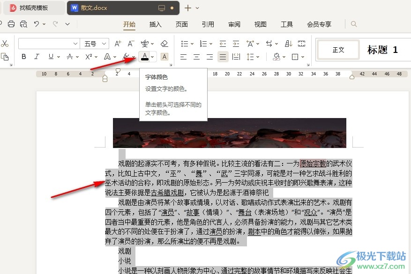Switch to the 审阅 ribbon tab

click(234, 24)
